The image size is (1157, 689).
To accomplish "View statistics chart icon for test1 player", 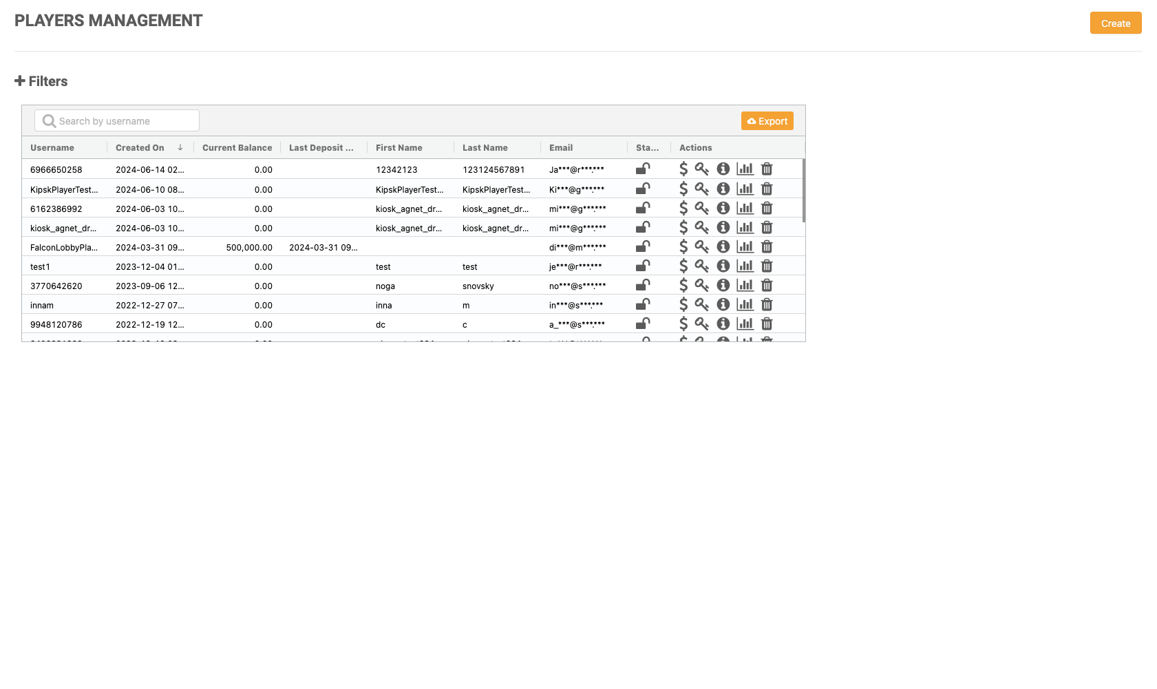I will tap(745, 266).
